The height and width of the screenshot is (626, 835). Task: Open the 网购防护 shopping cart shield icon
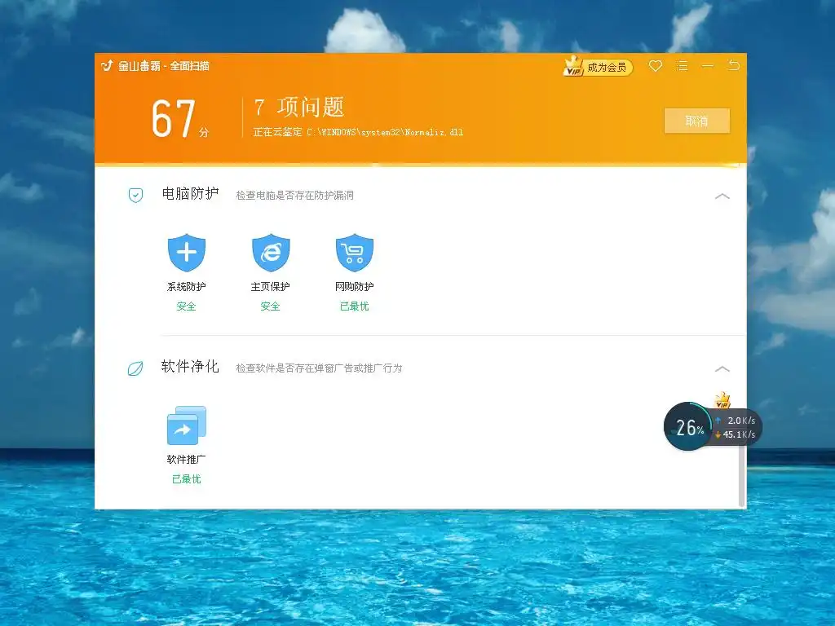coord(355,253)
